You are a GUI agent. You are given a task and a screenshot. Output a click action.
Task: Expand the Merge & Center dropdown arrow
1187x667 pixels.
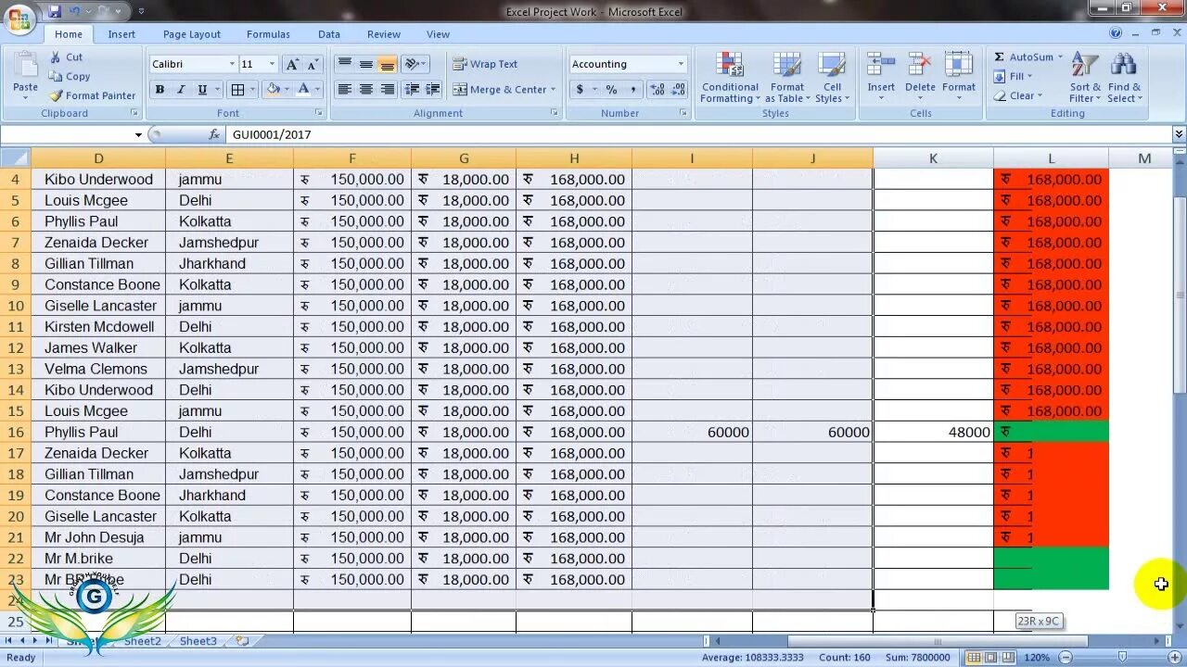pos(553,90)
